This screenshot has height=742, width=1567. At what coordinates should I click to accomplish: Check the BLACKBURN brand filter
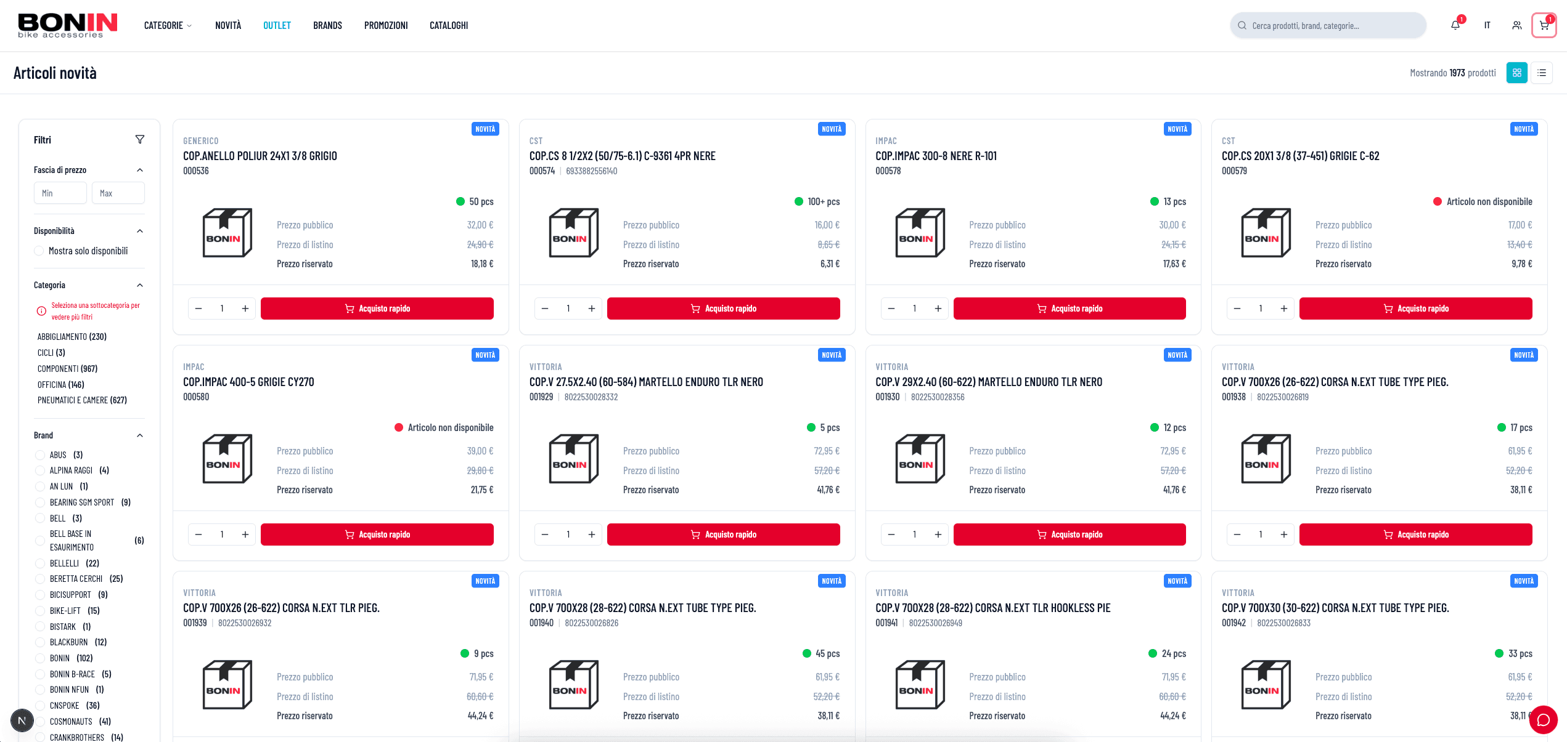40,642
